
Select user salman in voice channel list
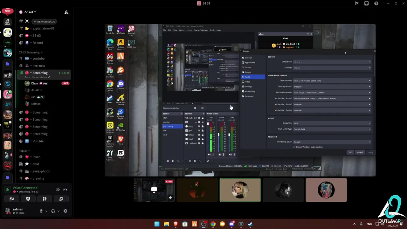click(x=36, y=104)
